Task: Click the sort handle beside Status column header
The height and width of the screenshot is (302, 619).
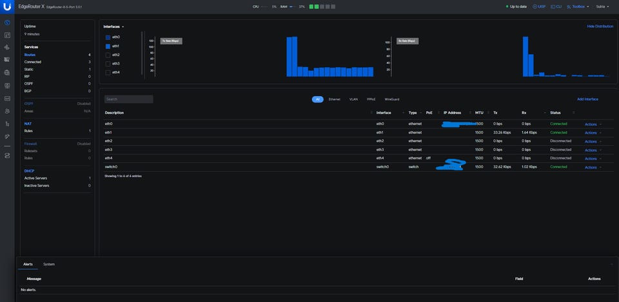Action: click(x=574, y=113)
